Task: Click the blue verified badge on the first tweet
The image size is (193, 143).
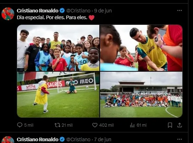Action: (x=62, y=11)
